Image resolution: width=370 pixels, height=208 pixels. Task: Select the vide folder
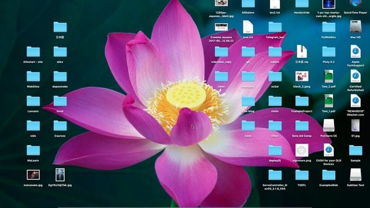33,126
